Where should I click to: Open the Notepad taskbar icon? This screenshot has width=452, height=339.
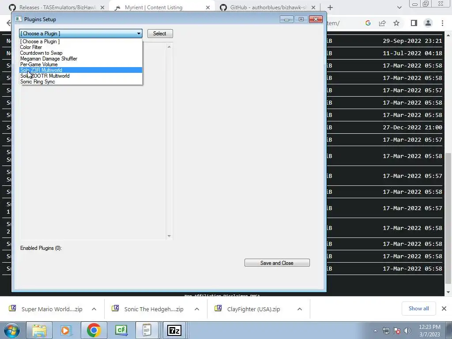coord(147,330)
